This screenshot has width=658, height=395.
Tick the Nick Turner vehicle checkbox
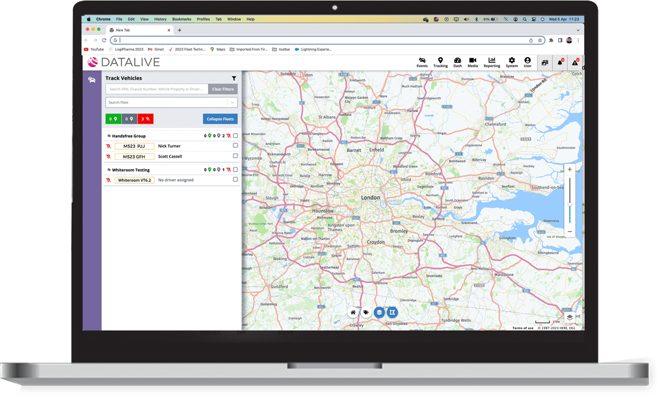(236, 146)
